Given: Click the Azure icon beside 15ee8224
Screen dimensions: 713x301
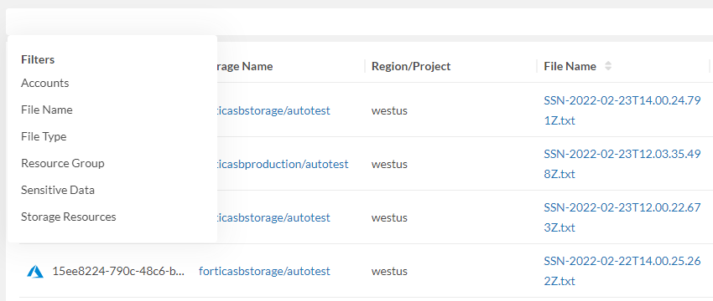Looking at the screenshot, I should (35, 272).
